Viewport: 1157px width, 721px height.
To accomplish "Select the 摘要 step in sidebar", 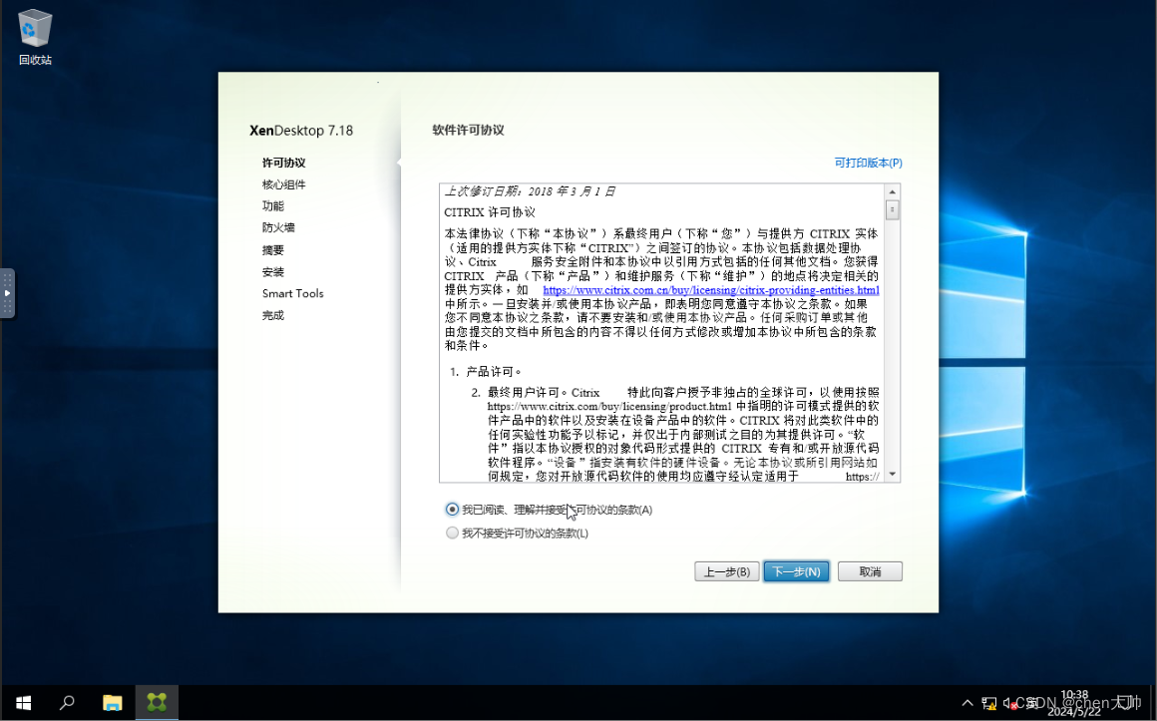I will (273, 250).
